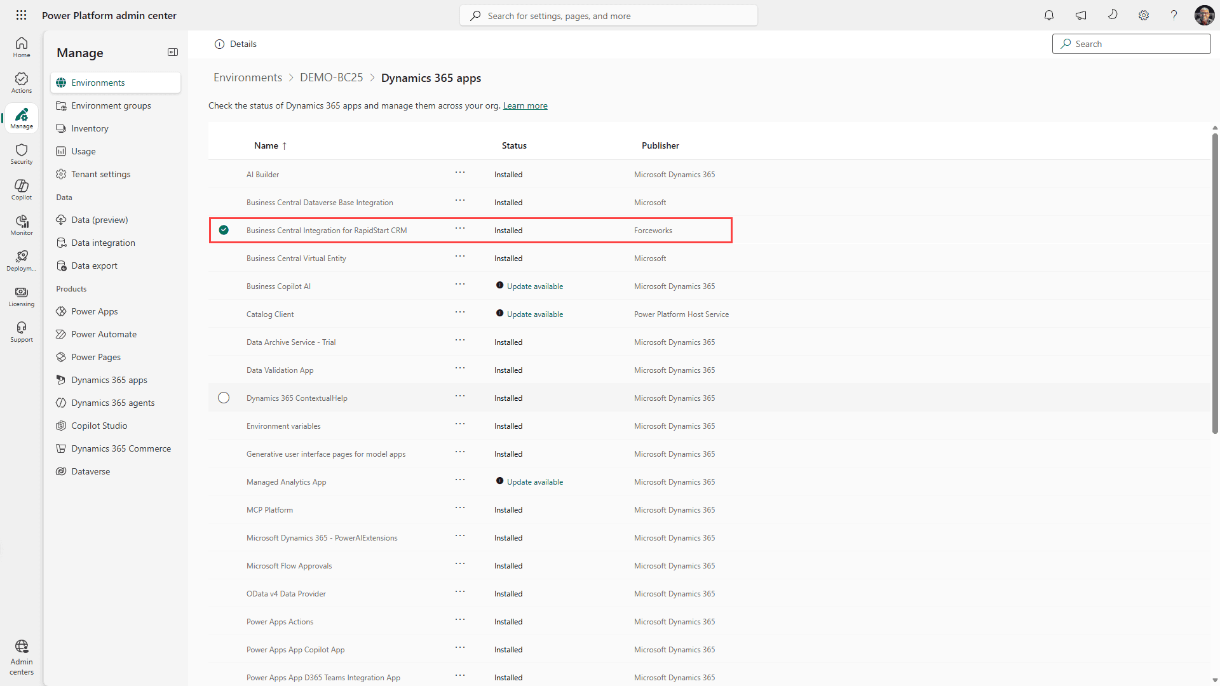The image size is (1220, 686).
Task: Open more options for Catalog Client
Action: click(x=460, y=313)
